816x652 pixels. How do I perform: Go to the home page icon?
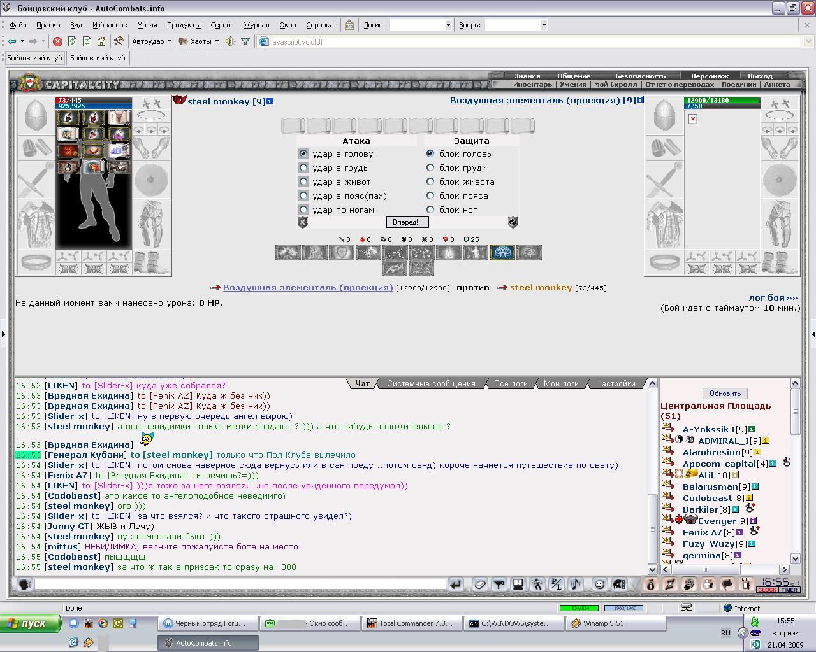(x=101, y=41)
